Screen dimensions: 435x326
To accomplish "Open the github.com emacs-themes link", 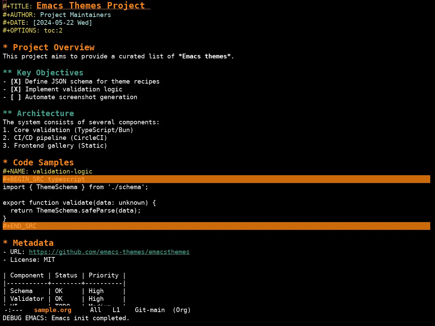I will tap(109, 252).
